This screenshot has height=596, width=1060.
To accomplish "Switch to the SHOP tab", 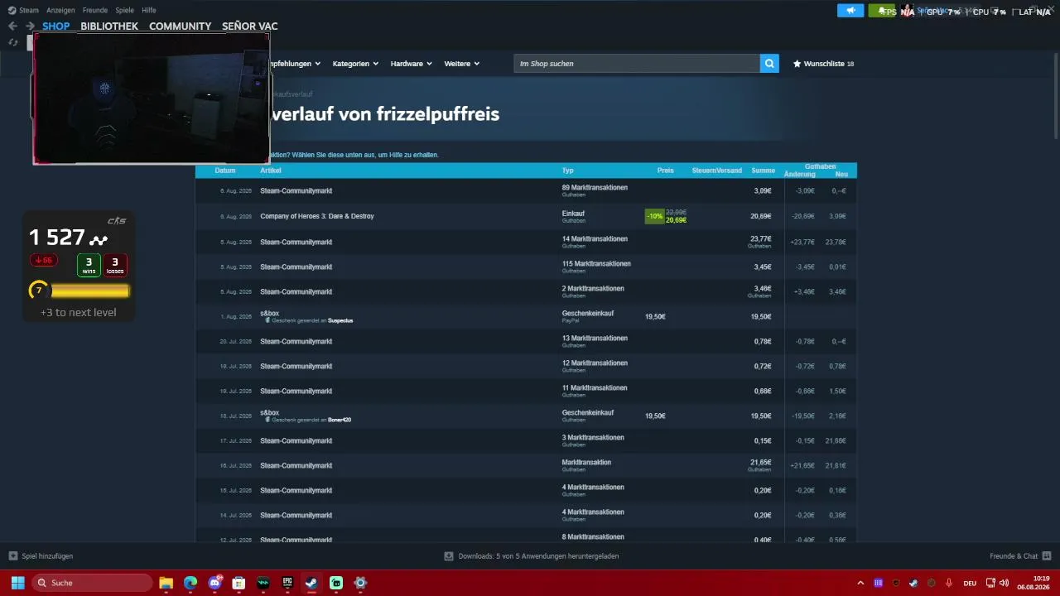I will 56,26.
